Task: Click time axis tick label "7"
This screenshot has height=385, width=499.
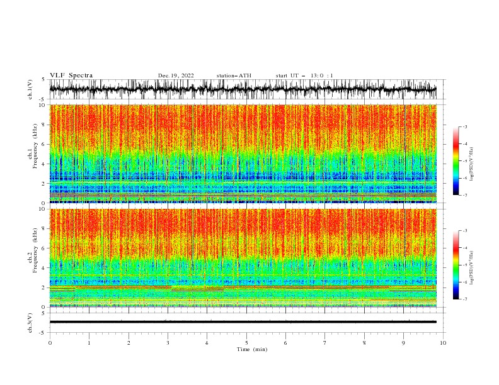Action: 324,343
